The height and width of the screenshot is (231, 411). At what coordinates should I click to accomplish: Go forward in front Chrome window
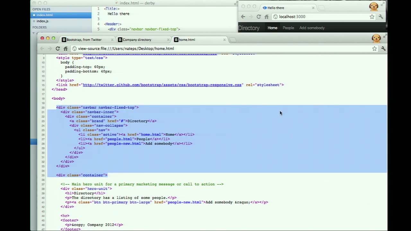50,48
